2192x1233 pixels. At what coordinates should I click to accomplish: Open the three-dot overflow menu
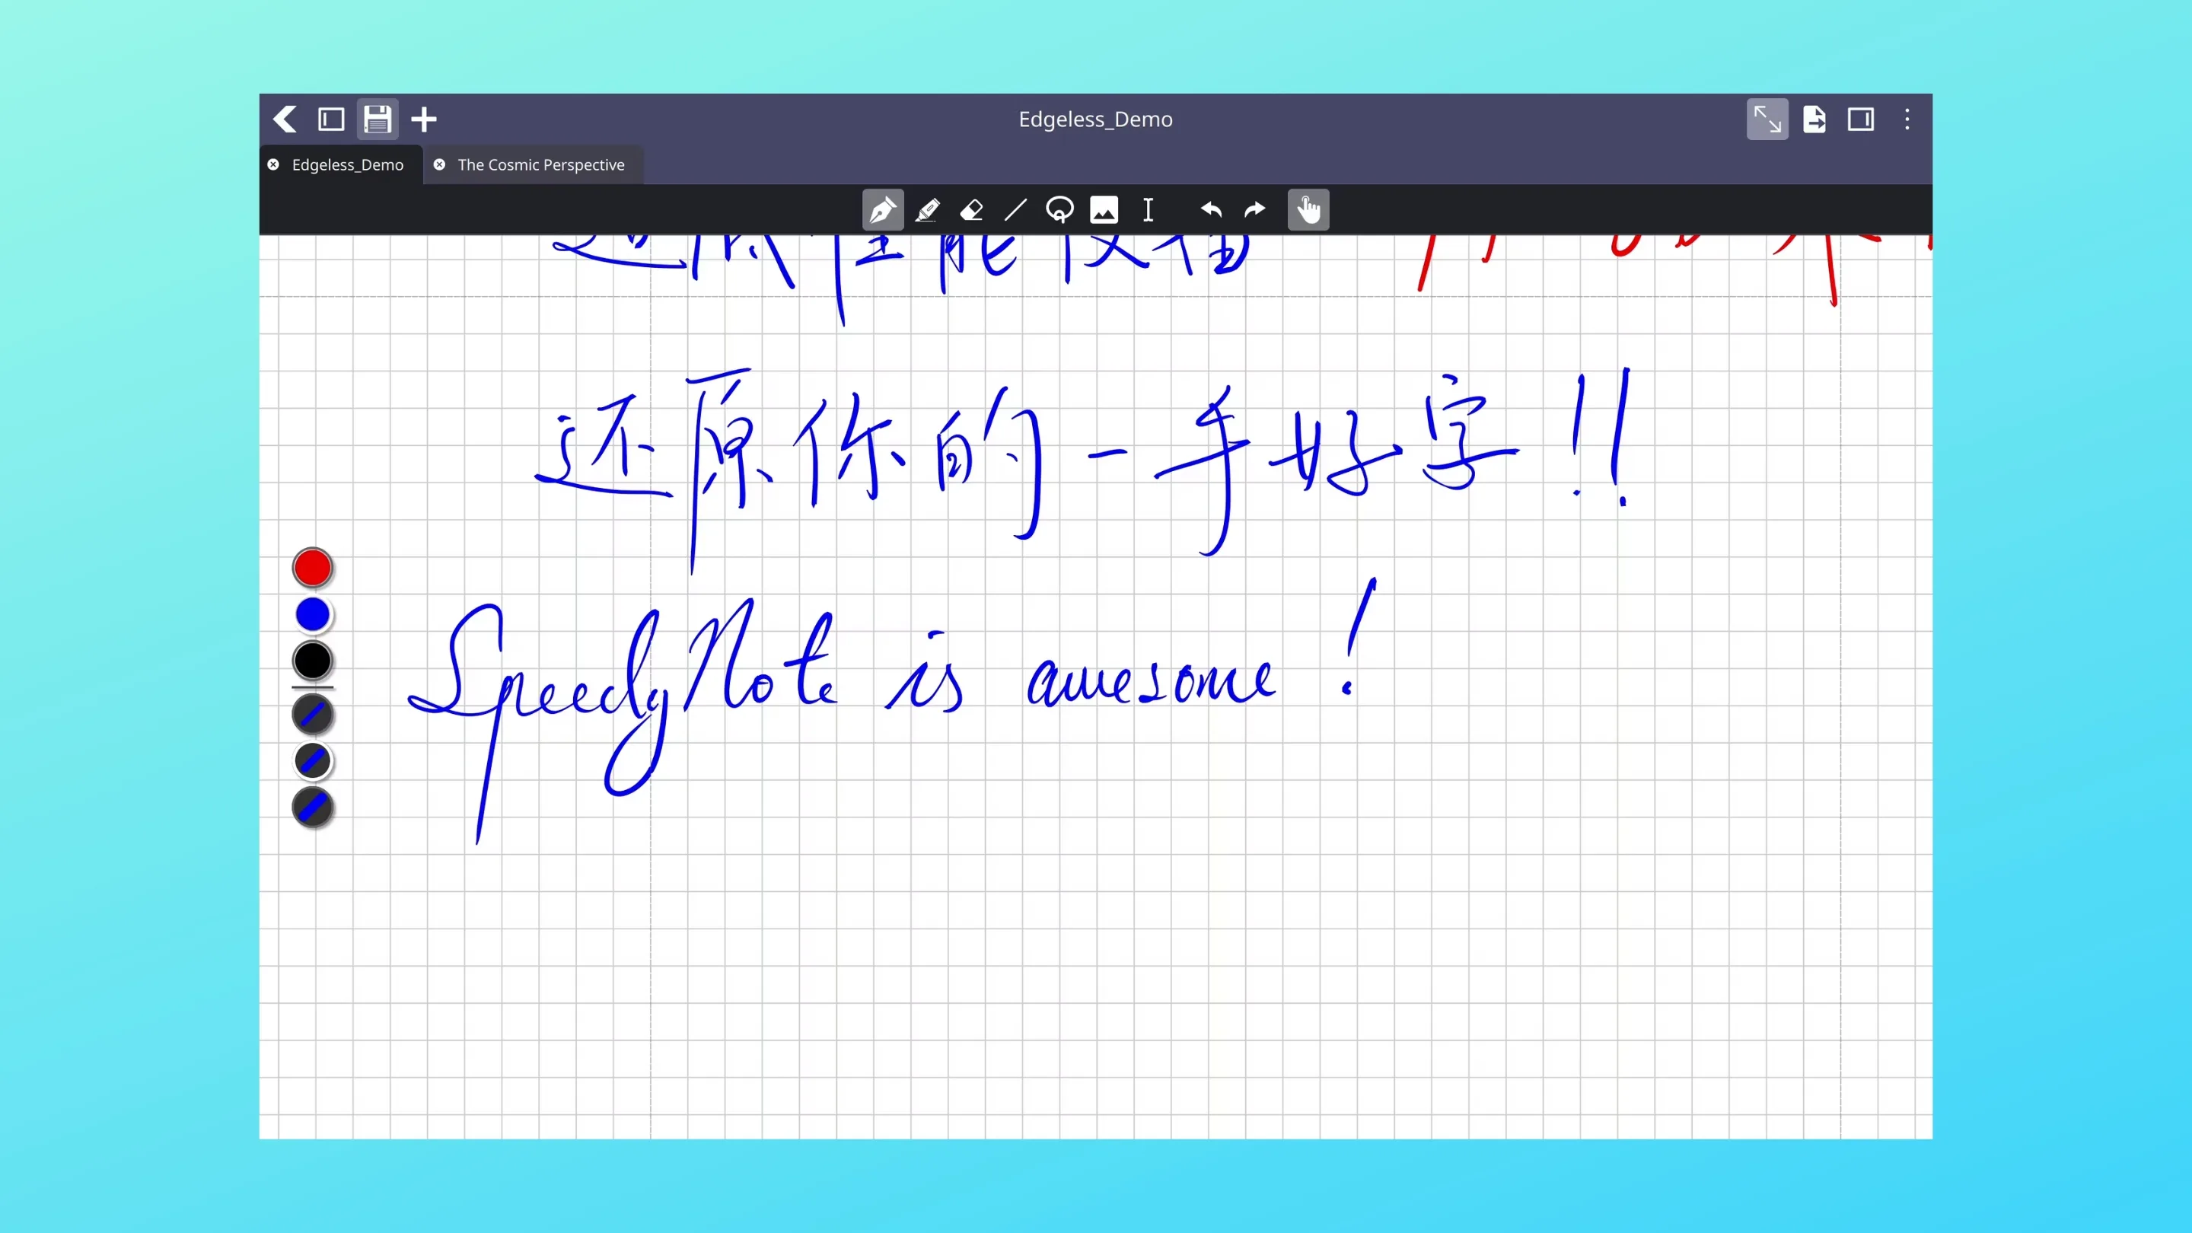[x=1907, y=119]
